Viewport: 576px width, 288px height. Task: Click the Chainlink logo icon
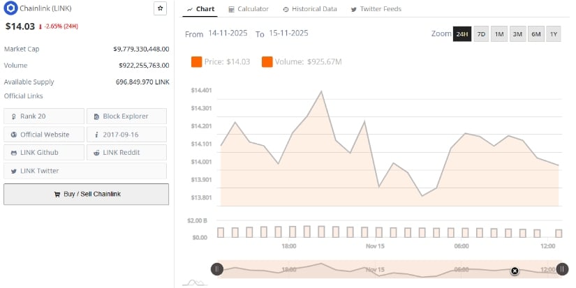10,9
